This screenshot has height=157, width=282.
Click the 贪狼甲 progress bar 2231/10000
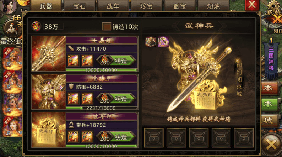[102, 108]
